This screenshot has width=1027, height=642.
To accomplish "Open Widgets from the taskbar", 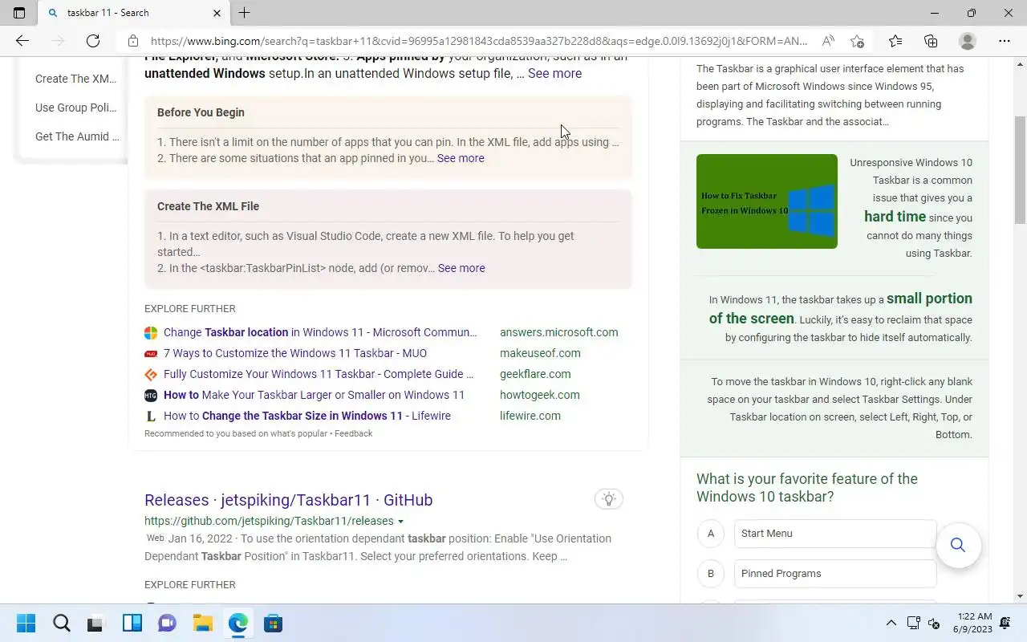I will (132, 624).
